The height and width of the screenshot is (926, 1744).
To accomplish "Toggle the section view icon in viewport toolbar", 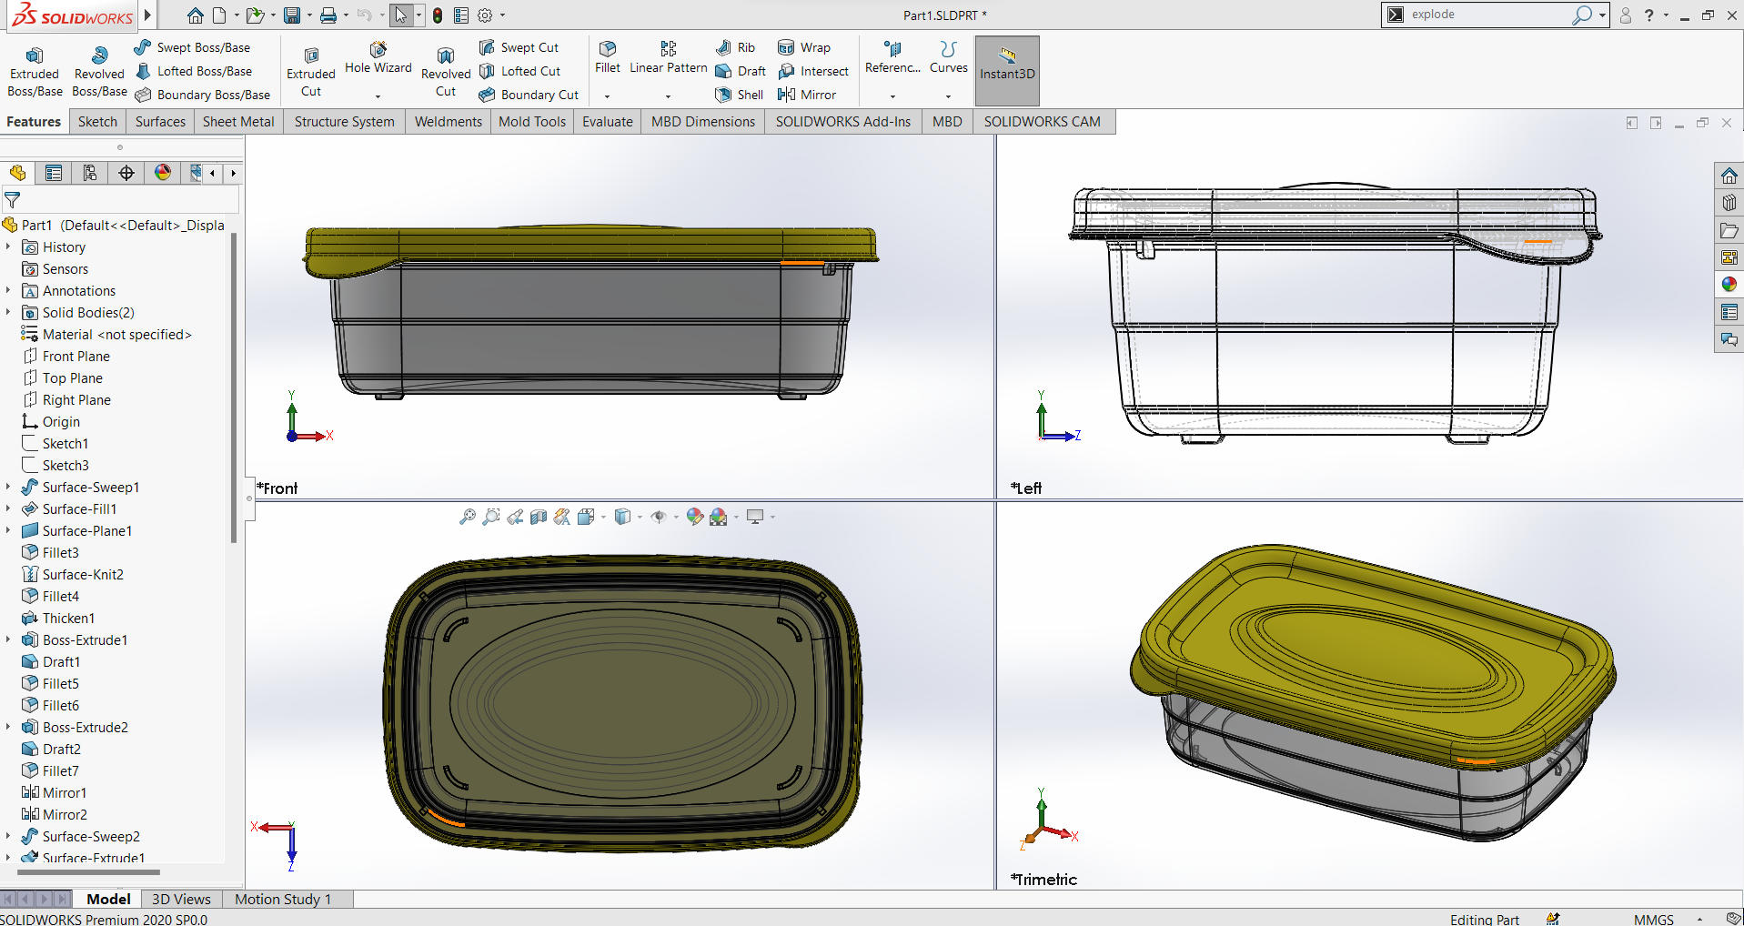I will click(539, 517).
